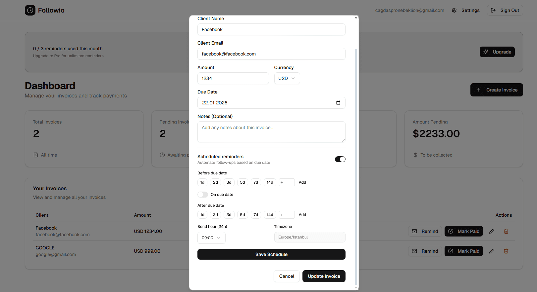Click the custom days field under After due date
This screenshot has width=537, height=292.
coord(287,215)
